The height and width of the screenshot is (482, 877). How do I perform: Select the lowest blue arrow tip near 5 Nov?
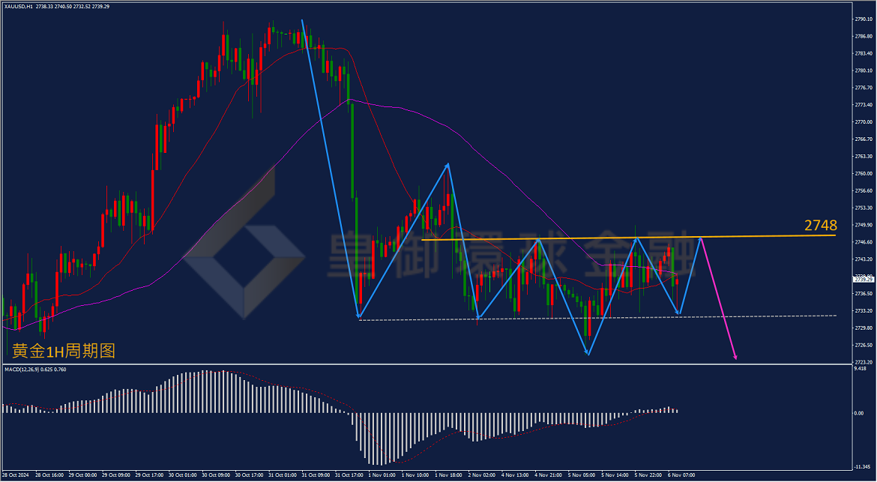[x=587, y=353]
